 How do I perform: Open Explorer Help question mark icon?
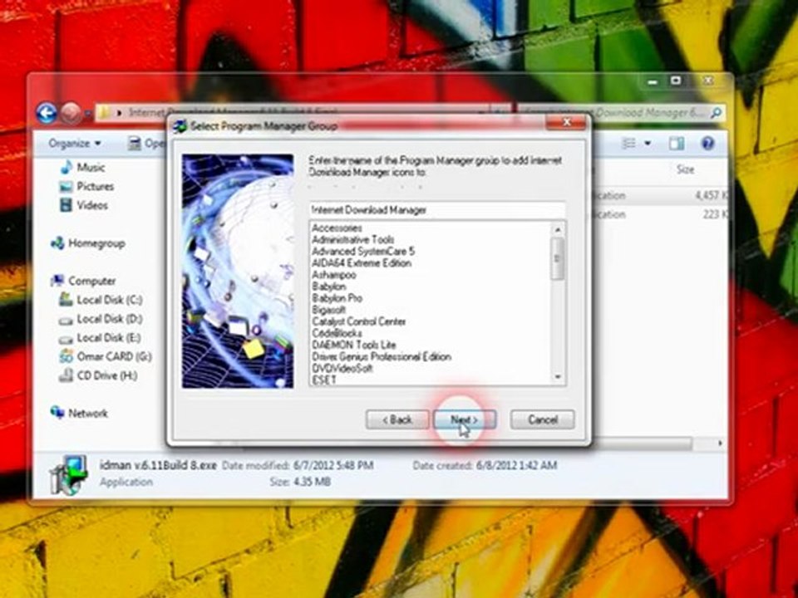click(707, 144)
